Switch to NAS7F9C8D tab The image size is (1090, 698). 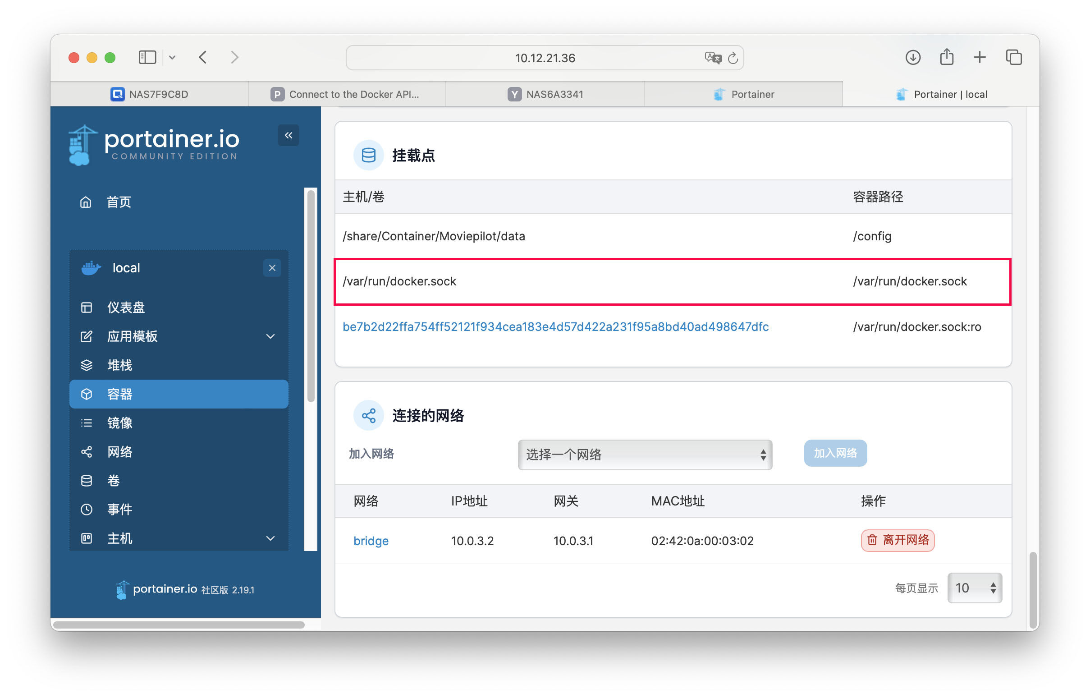pyautogui.click(x=149, y=94)
